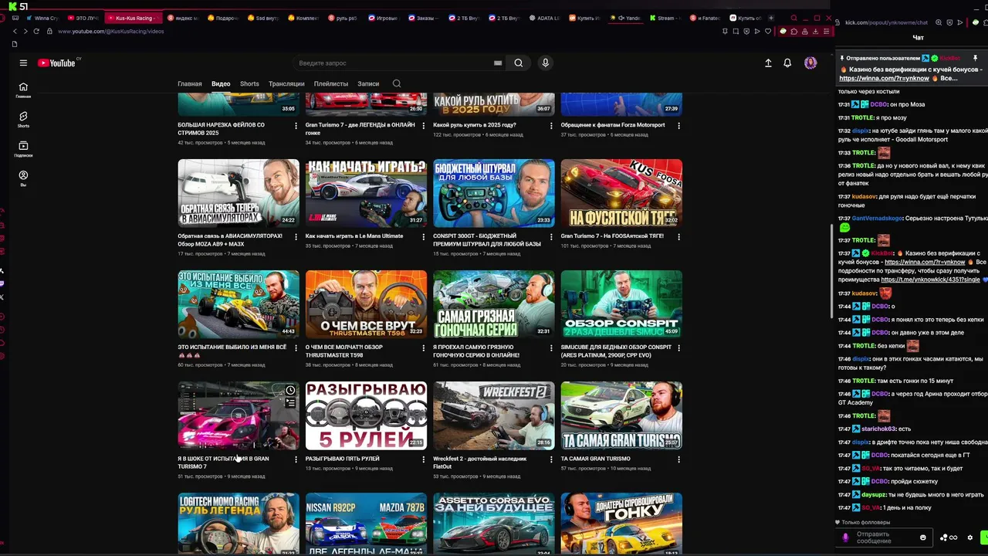The height and width of the screenshot is (556, 988).
Task: Open 'ДОНАТЕРЫ СПРОВОЦИРОВАЛИ ГОНКУ' thumbnail
Action: (x=621, y=524)
